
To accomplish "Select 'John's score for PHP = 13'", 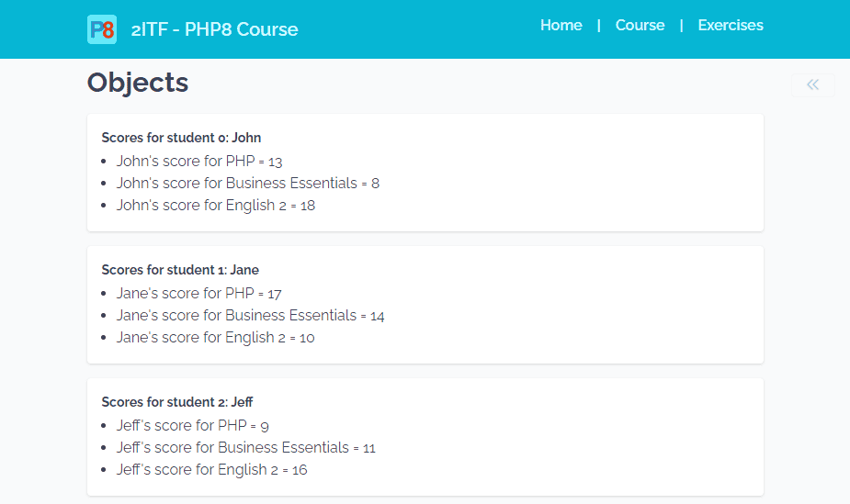I will (199, 162).
